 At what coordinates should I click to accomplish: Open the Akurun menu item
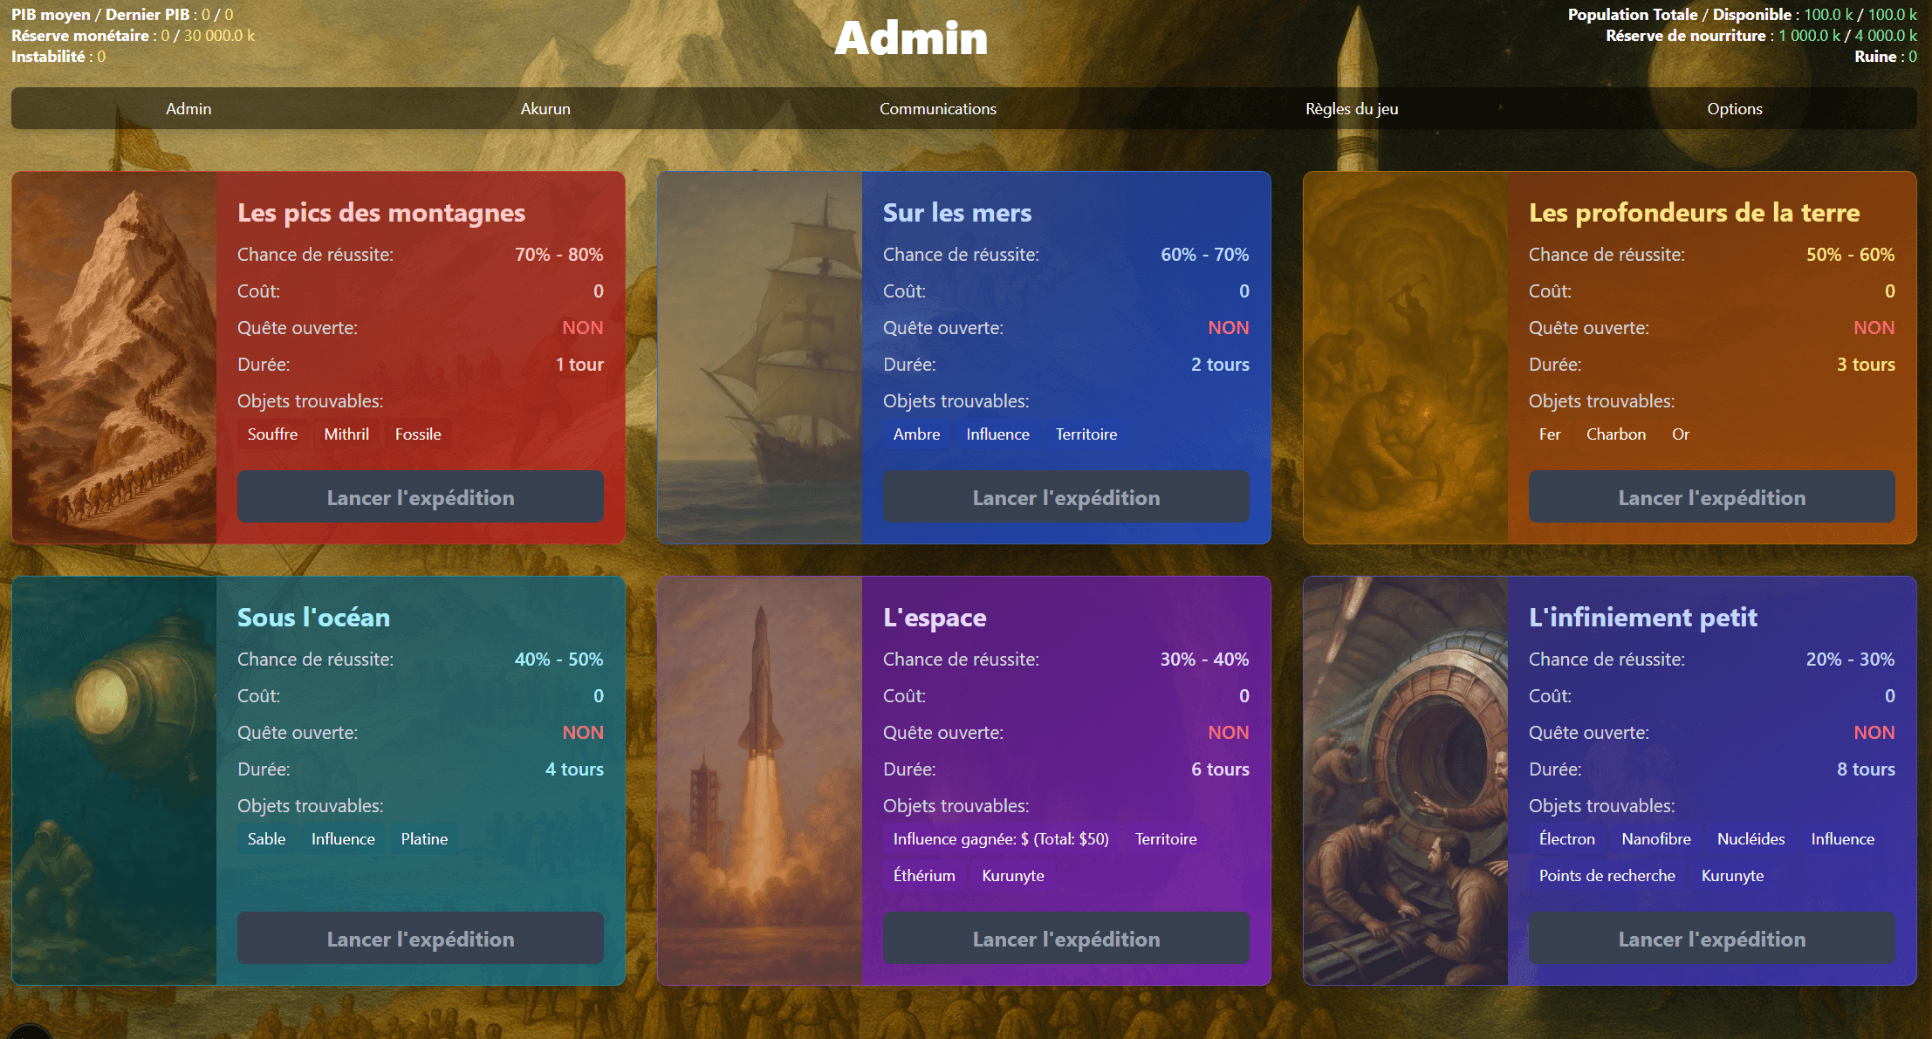tap(545, 109)
